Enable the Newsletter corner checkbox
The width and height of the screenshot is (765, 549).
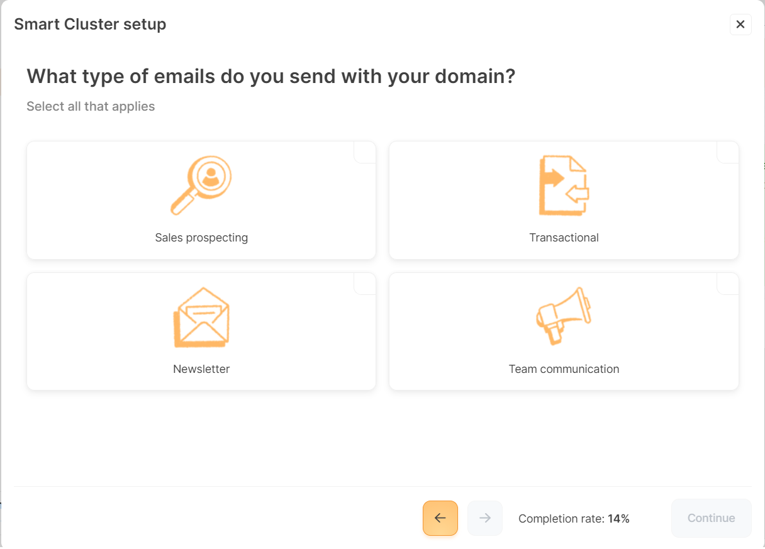pos(366,283)
